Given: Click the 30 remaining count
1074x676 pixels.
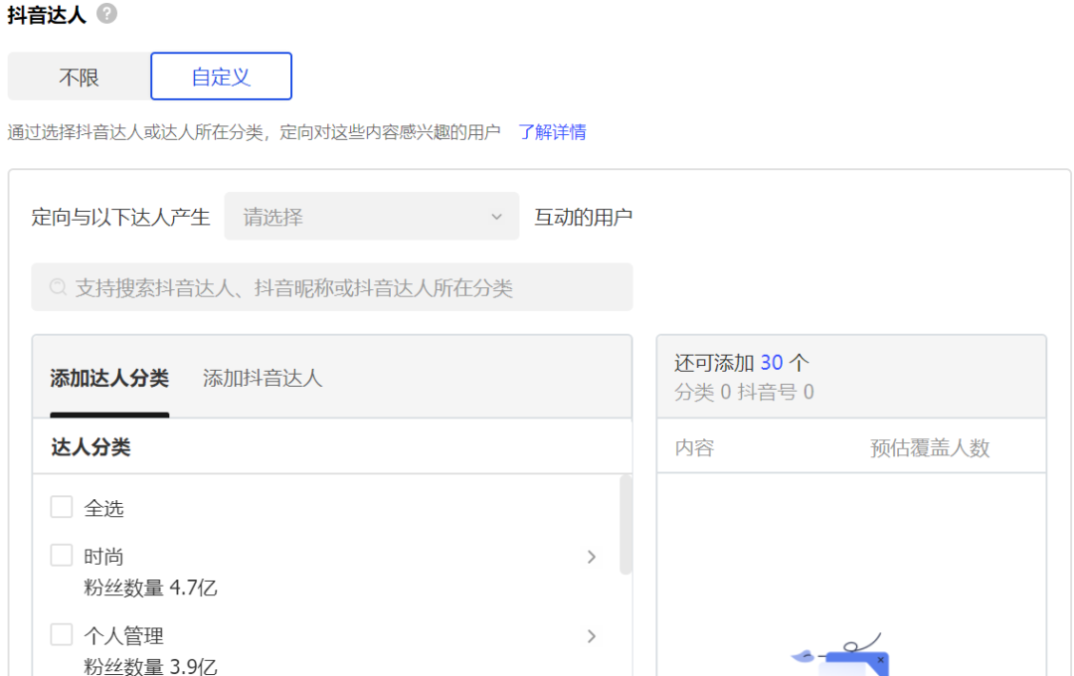Looking at the screenshot, I should [772, 362].
